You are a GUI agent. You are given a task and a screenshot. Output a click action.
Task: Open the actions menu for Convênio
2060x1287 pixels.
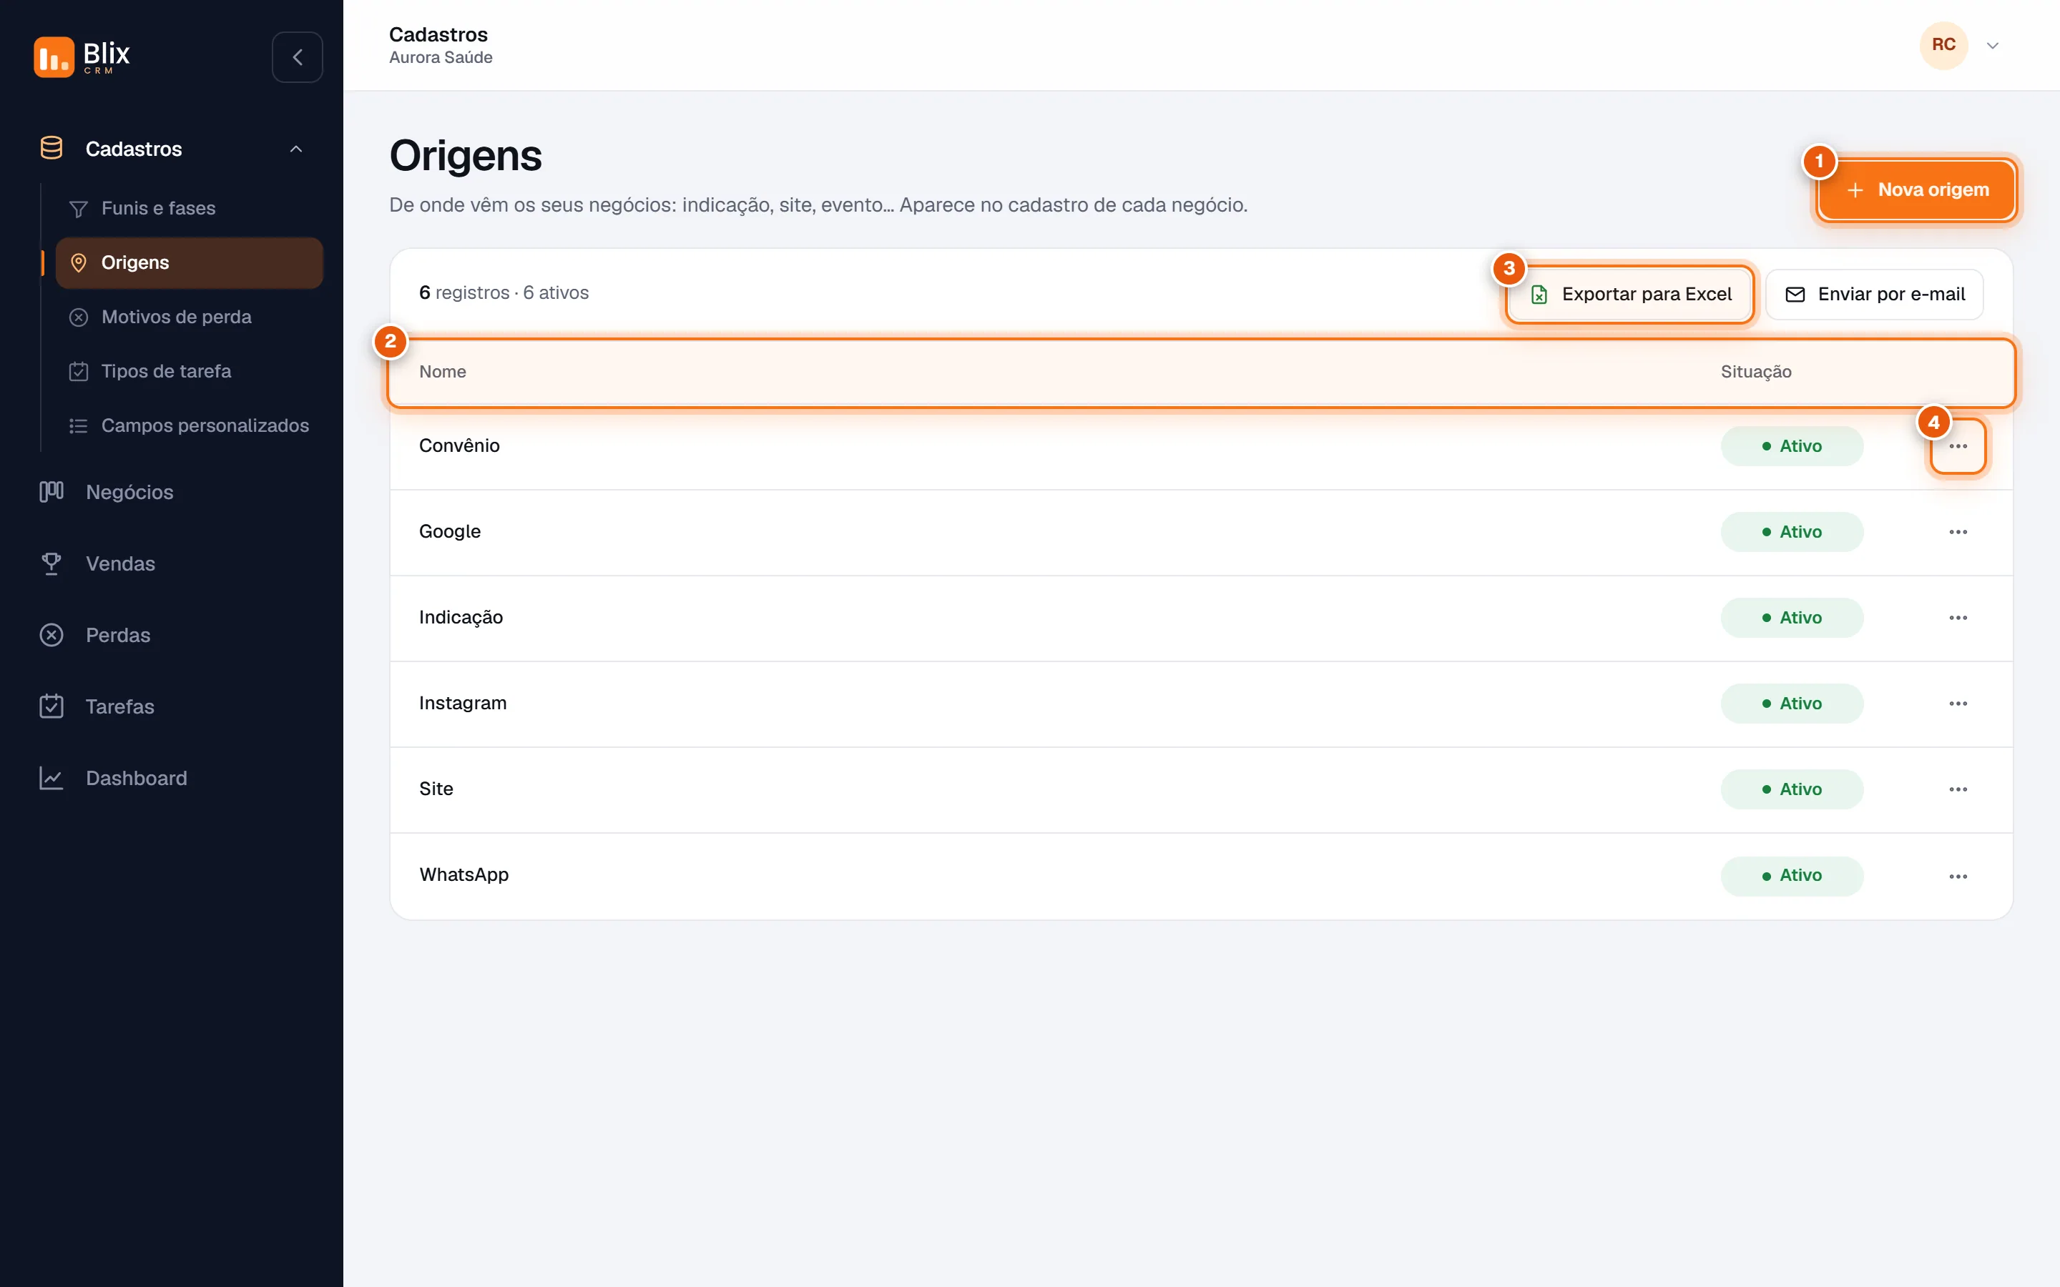click(x=1958, y=446)
